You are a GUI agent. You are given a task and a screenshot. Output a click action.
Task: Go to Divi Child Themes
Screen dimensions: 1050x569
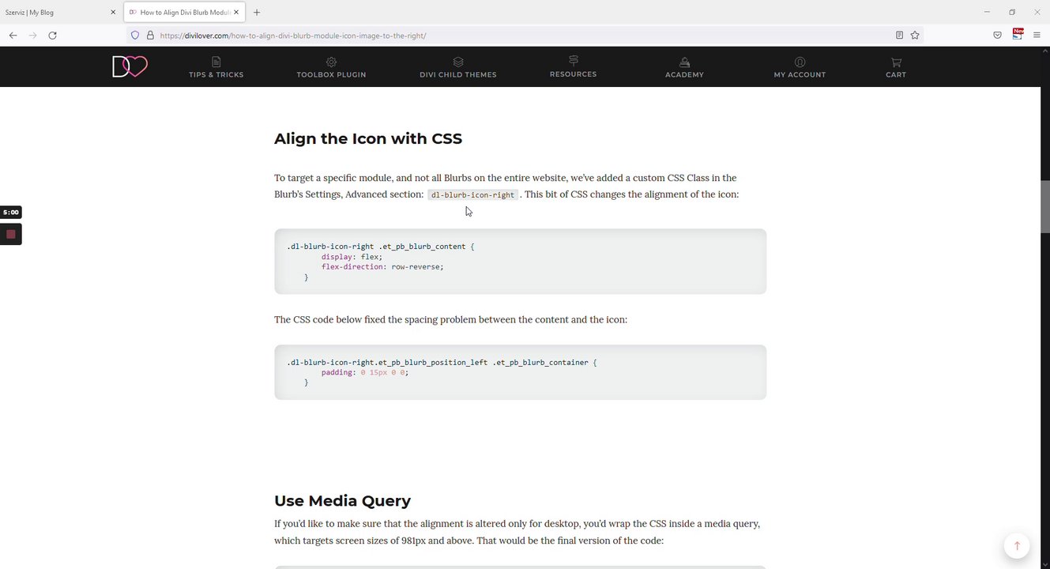(457, 68)
